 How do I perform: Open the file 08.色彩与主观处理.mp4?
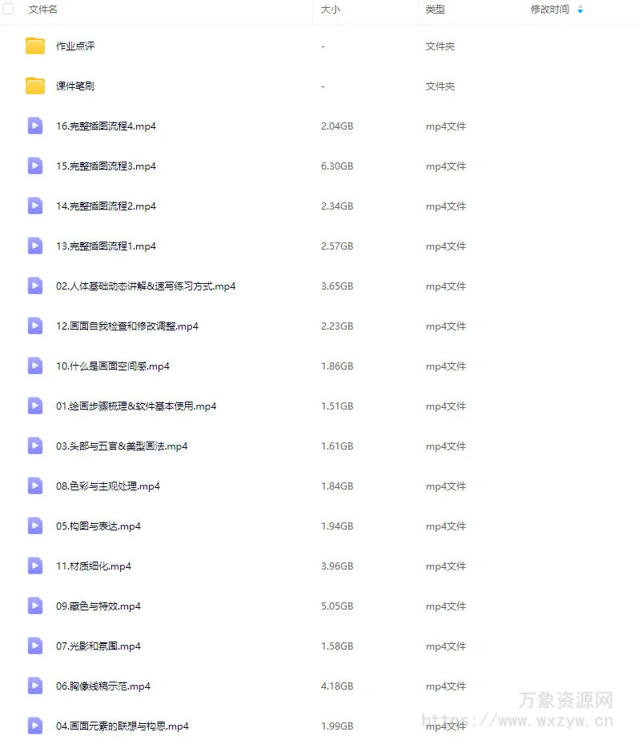click(x=108, y=486)
